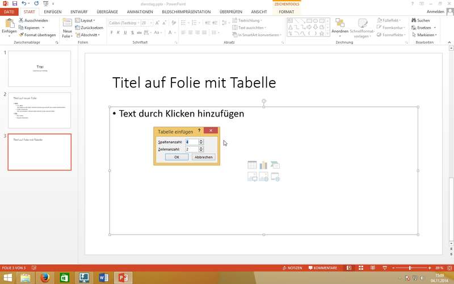Screen dimensions: 454x284
Task: Switch to ANIMATIONEN tab
Action: [140, 12]
